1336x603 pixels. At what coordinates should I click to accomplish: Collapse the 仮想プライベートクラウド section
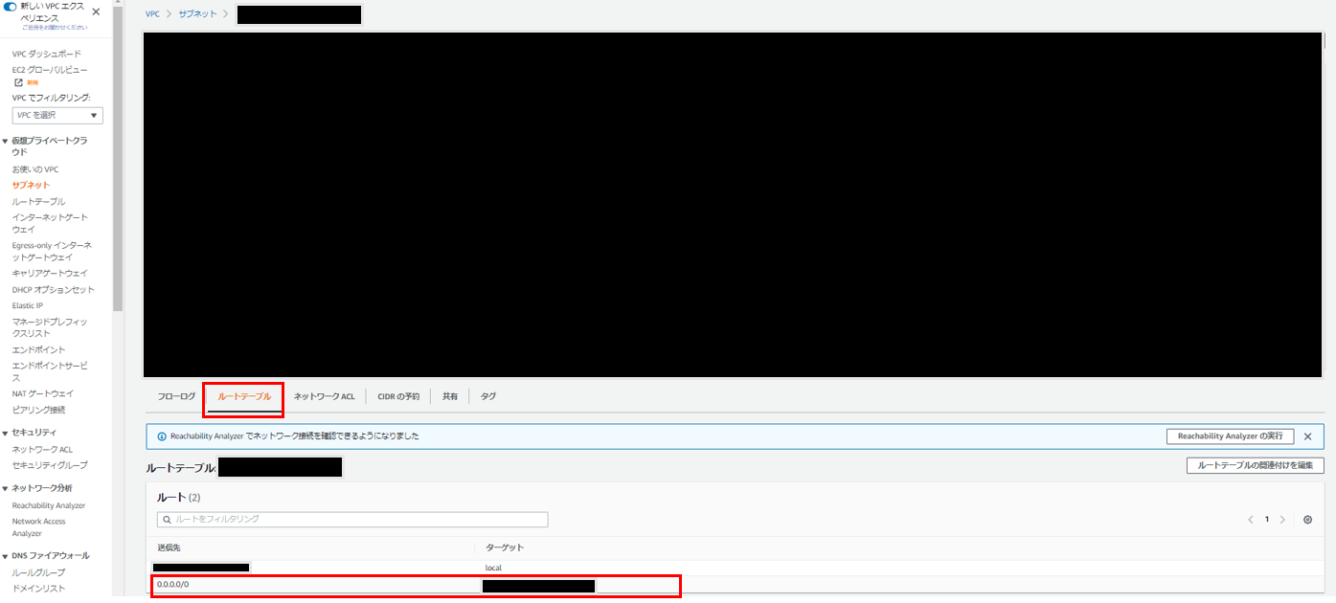coord(5,141)
